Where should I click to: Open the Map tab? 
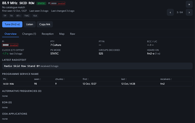62,34
